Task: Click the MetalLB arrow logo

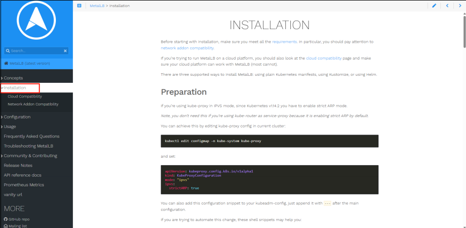Action: [x=36, y=20]
